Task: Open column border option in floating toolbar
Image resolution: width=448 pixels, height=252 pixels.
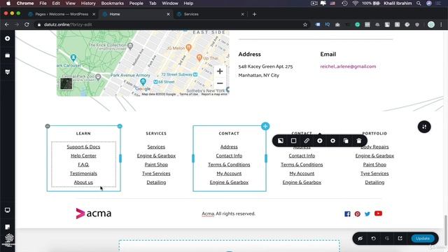Action: point(293,141)
